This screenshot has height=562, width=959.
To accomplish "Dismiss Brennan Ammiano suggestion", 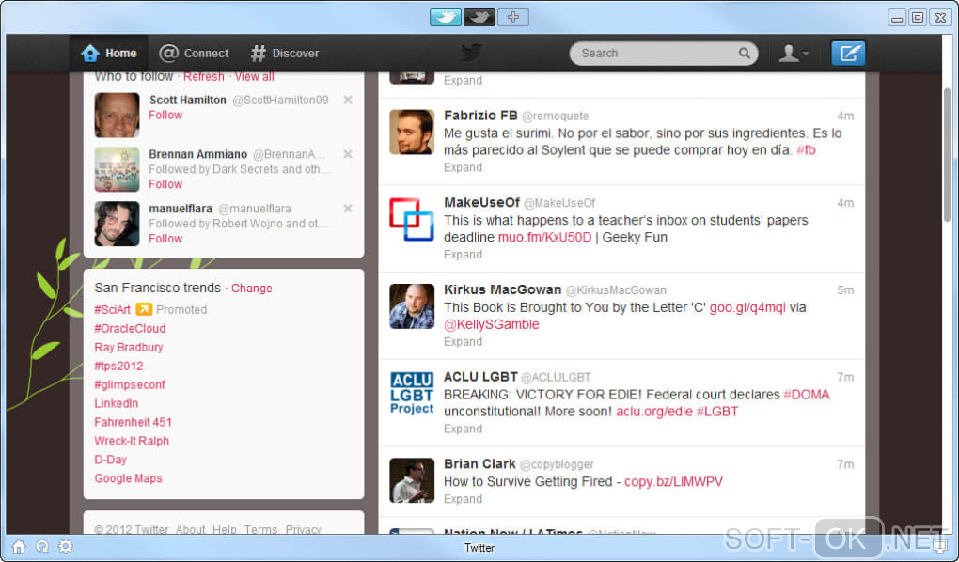I will click(348, 154).
